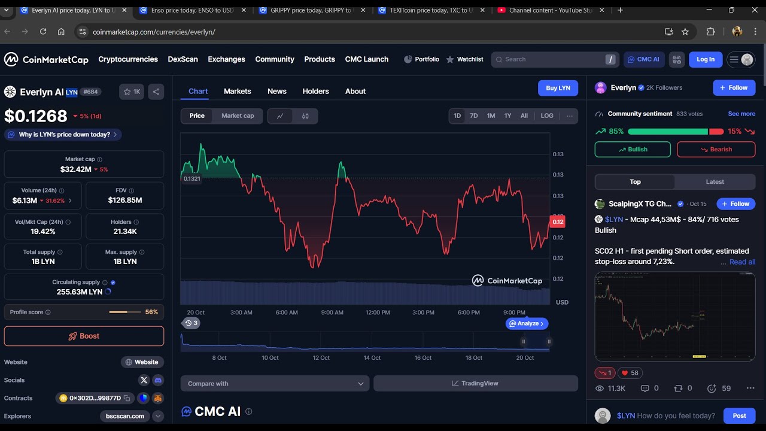766x431 pixels.
Task: Read all of ScalpingX post
Action: [742, 262]
